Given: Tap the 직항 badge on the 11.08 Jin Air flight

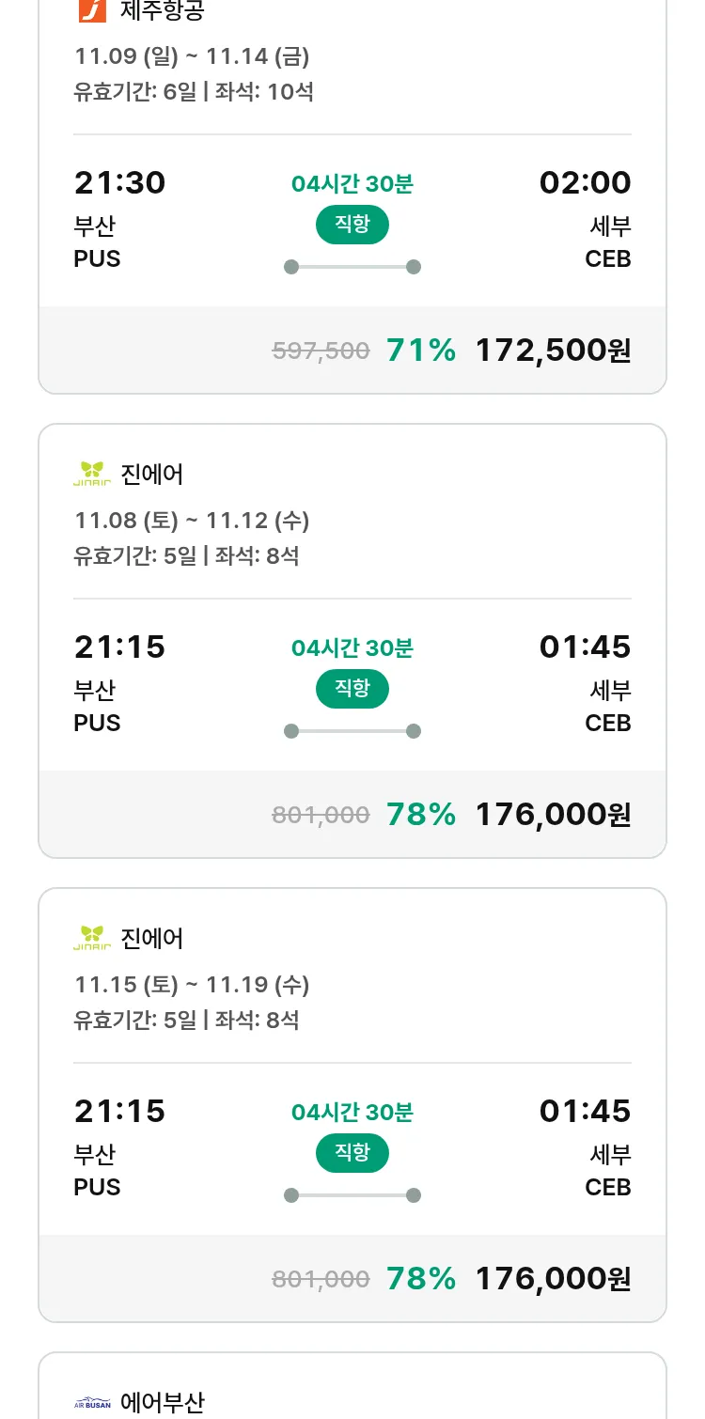Looking at the screenshot, I should click(x=352, y=690).
